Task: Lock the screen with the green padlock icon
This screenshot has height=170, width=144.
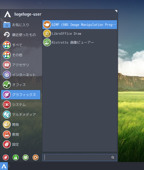Action: point(16,157)
